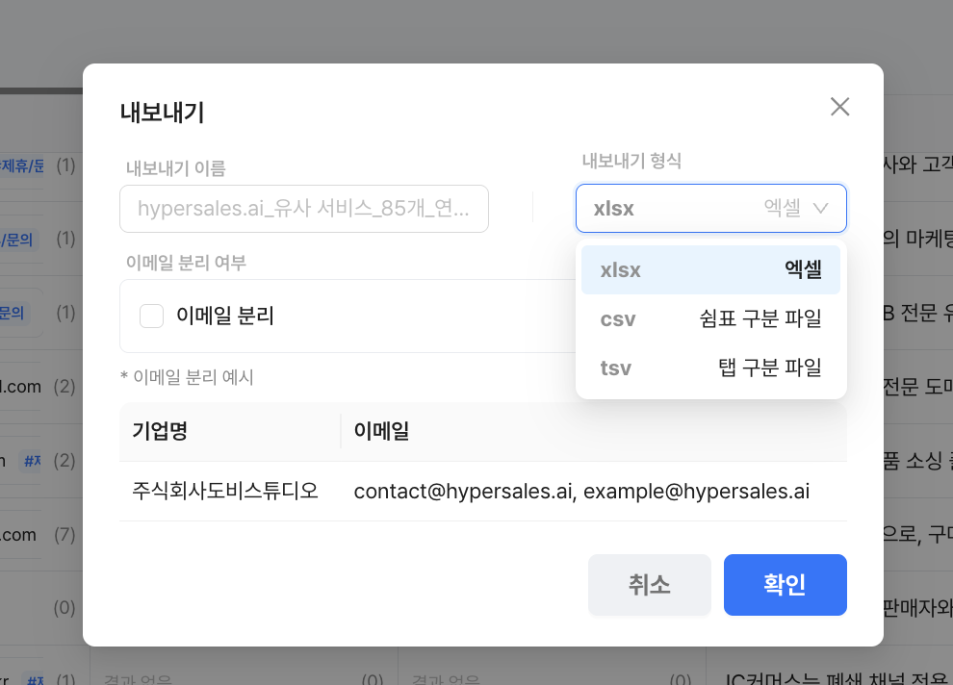Choose the csv 쉼표 구분 파일 option
This screenshot has width=953, height=685.
pyautogui.click(x=710, y=318)
